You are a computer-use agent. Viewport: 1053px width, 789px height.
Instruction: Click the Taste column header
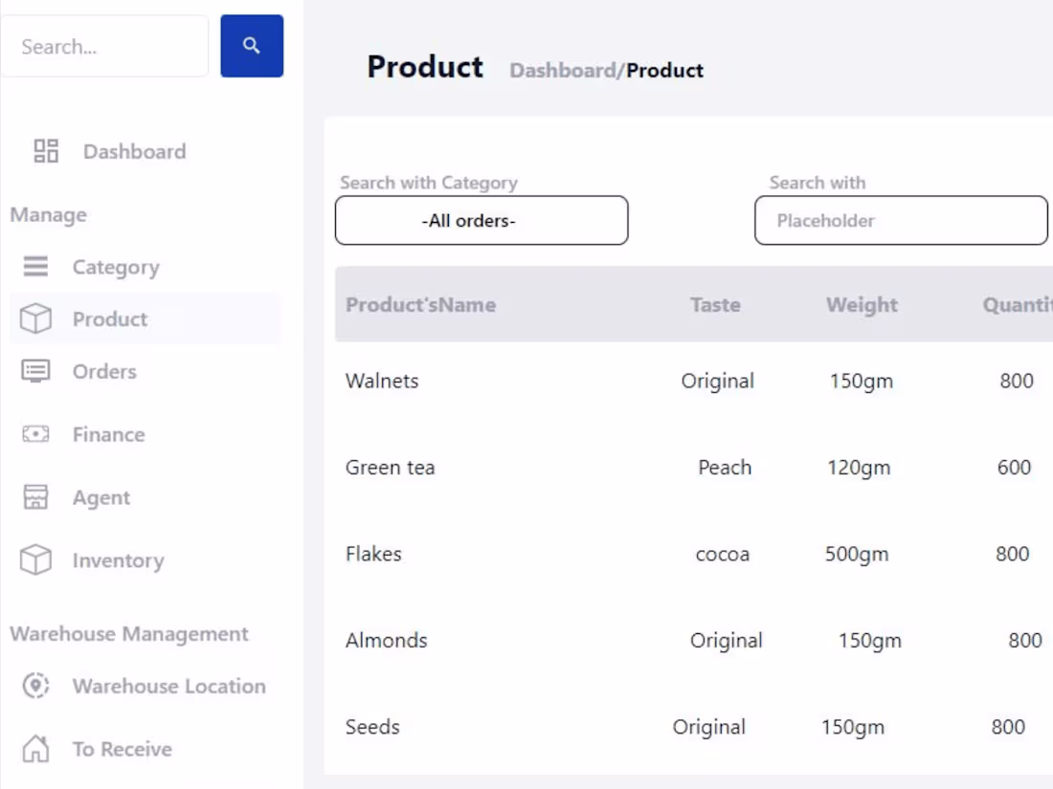[716, 304]
